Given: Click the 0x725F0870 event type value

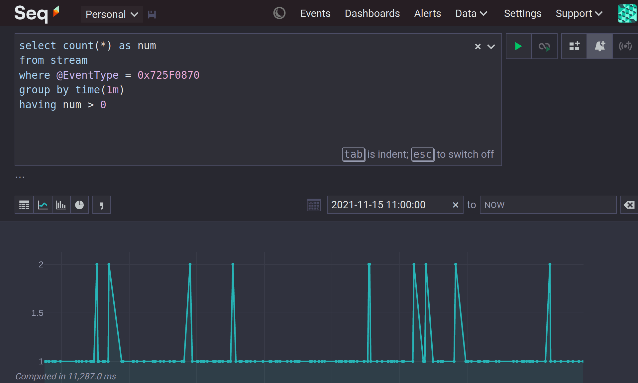Looking at the screenshot, I should (x=168, y=75).
